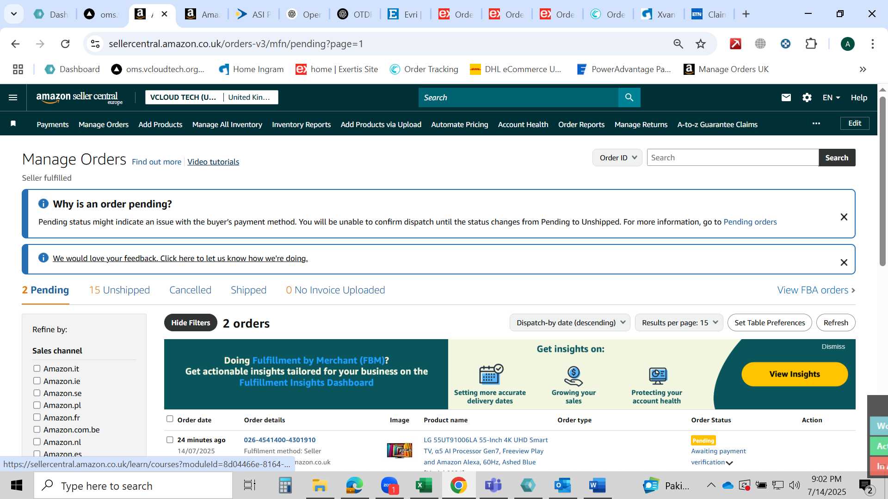Check the Amazon.com.be sales channel filter
888x499 pixels.
tap(37, 429)
